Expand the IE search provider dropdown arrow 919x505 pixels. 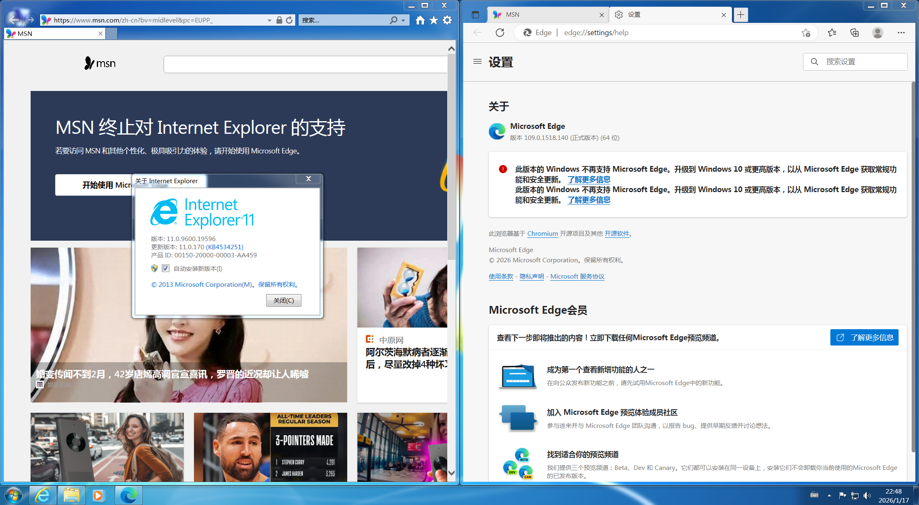403,20
